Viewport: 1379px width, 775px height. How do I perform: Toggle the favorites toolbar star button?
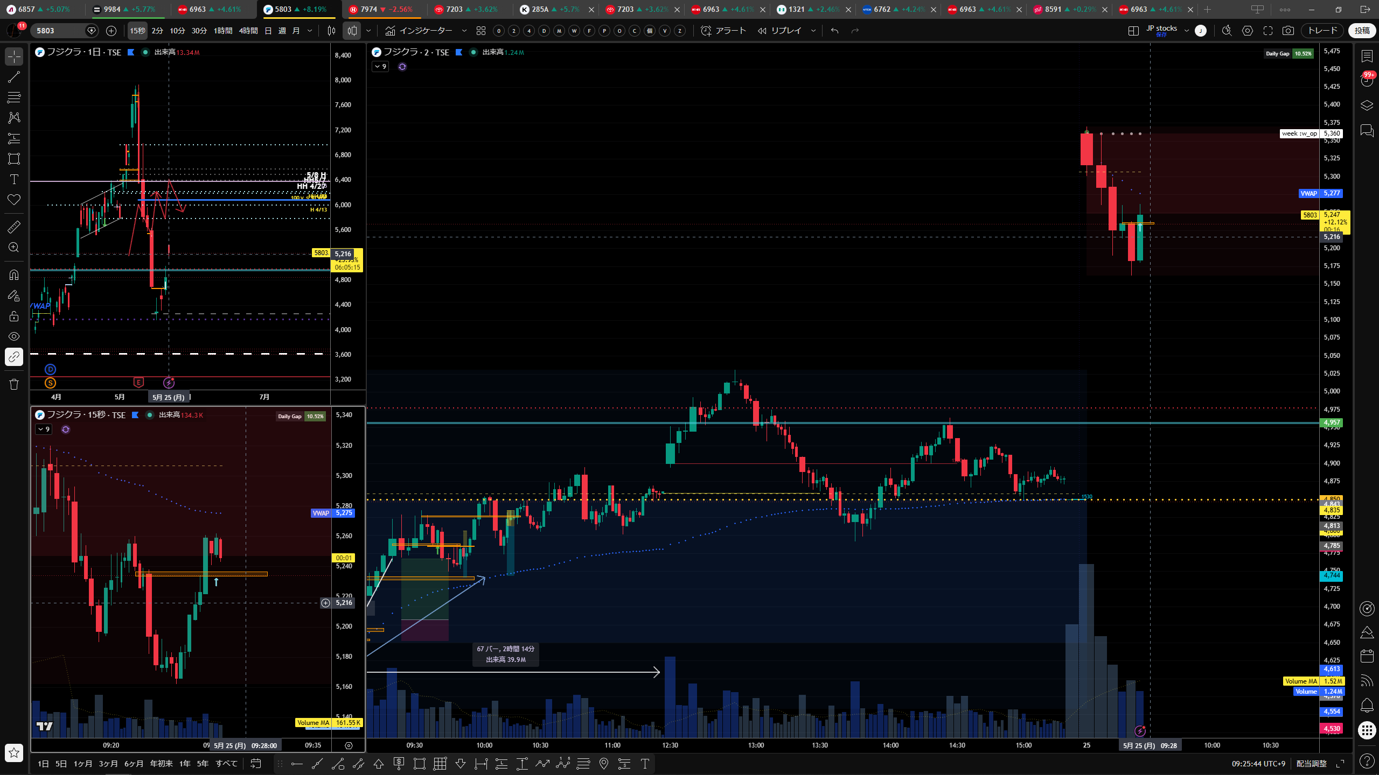[x=14, y=753]
